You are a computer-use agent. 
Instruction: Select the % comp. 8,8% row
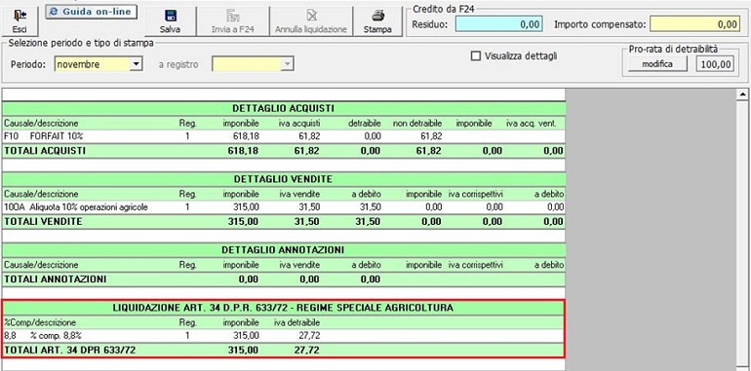284,335
